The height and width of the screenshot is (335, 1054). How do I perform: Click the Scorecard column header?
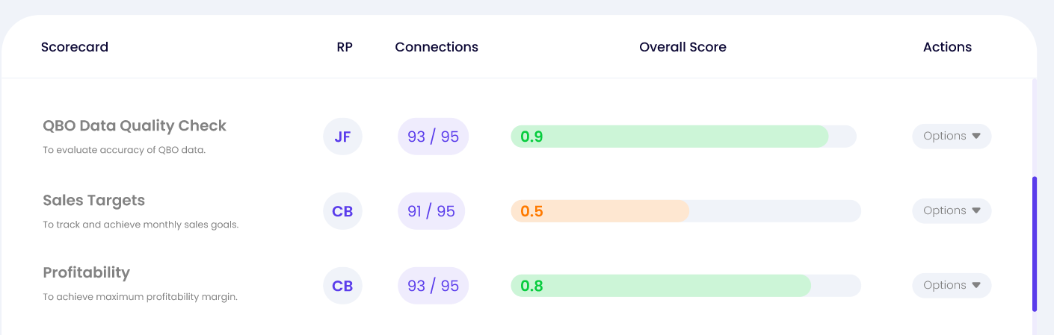tap(75, 47)
